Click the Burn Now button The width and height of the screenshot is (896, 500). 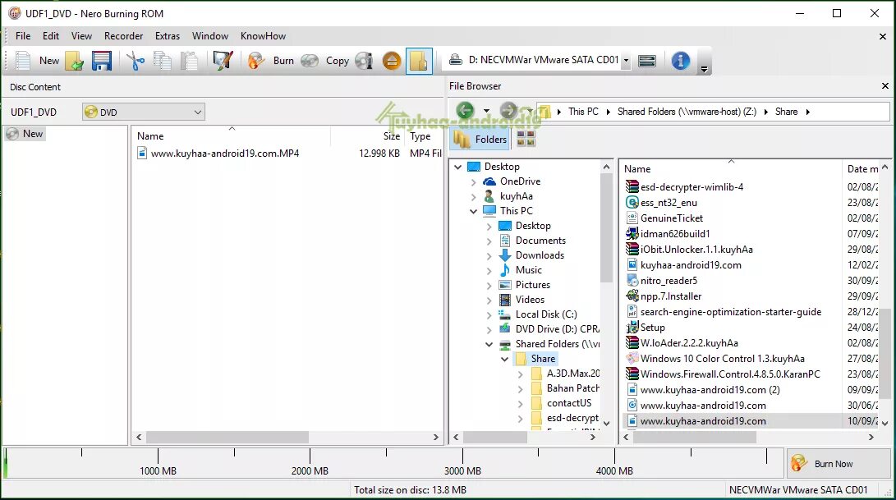click(x=839, y=463)
